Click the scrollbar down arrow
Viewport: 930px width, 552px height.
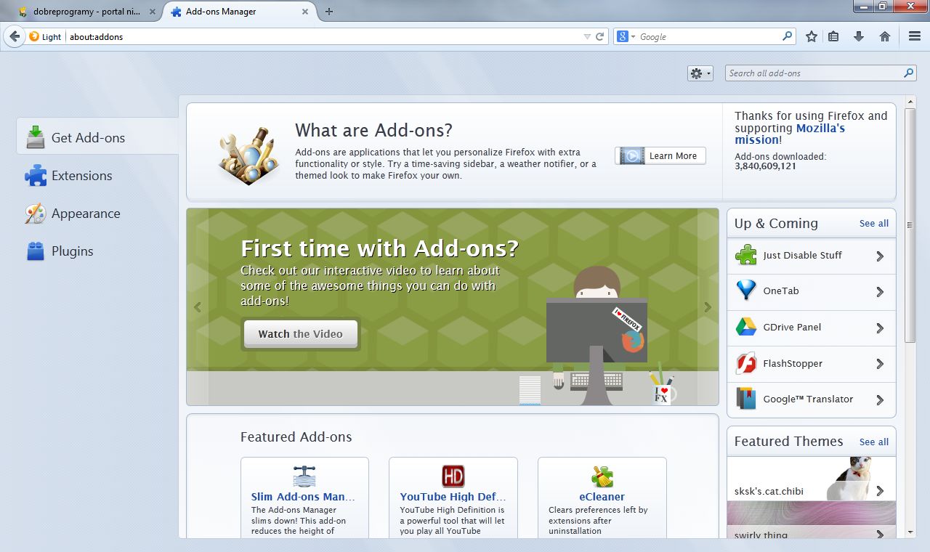[910, 532]
